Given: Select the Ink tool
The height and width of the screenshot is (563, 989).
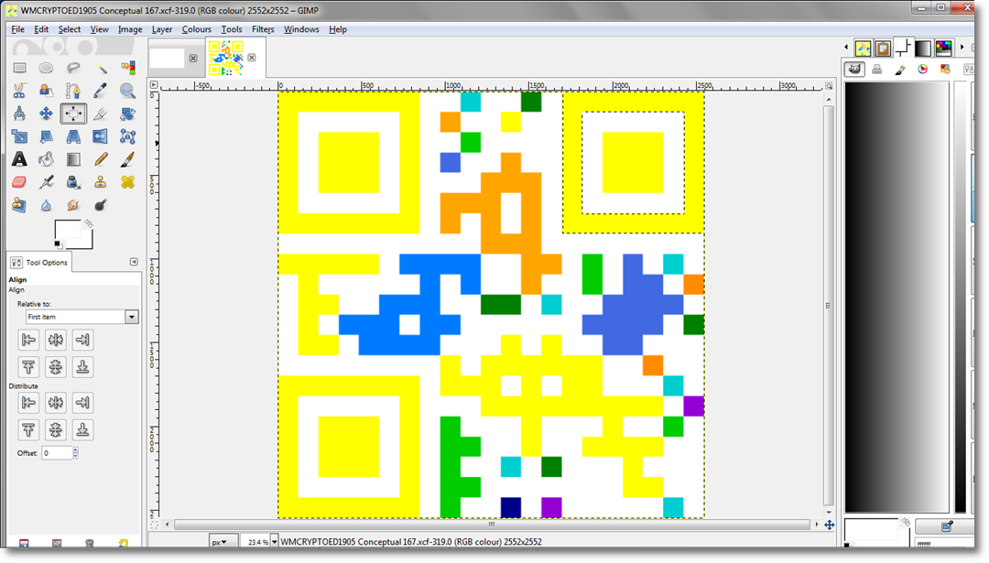Looking at the screenshot, I should coord(73,182).
